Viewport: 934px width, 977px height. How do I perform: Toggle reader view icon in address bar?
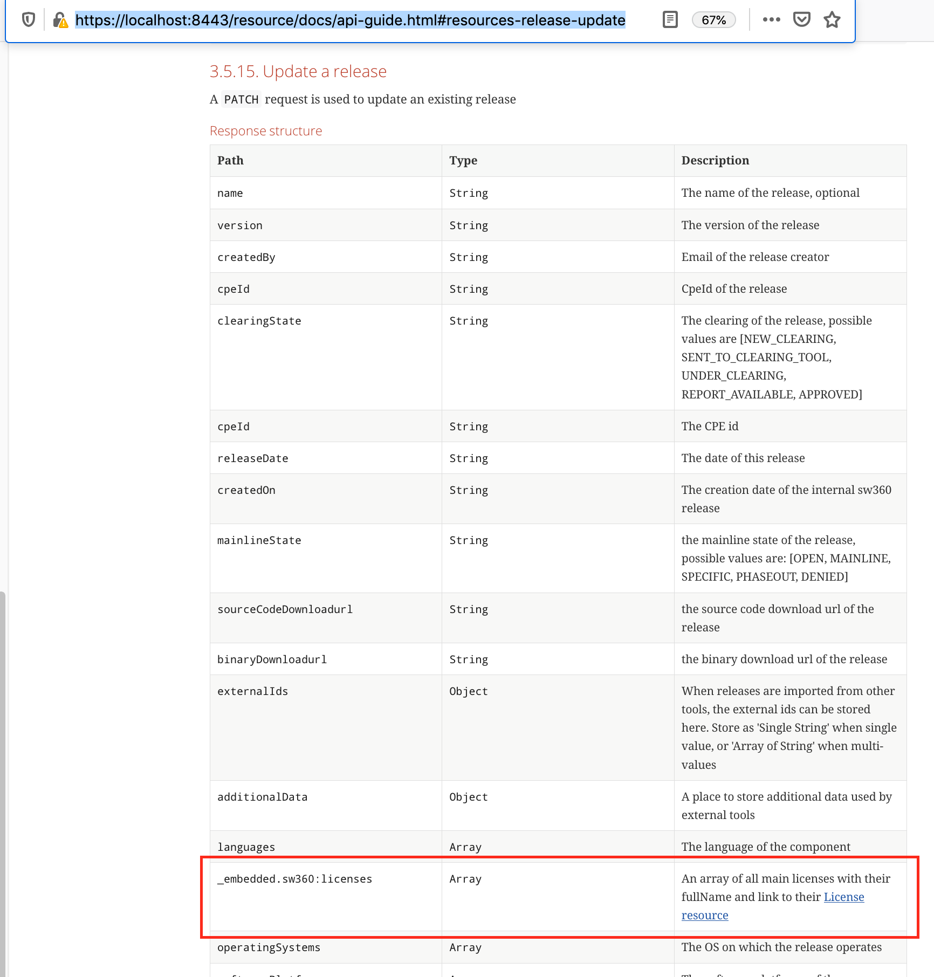670,20
